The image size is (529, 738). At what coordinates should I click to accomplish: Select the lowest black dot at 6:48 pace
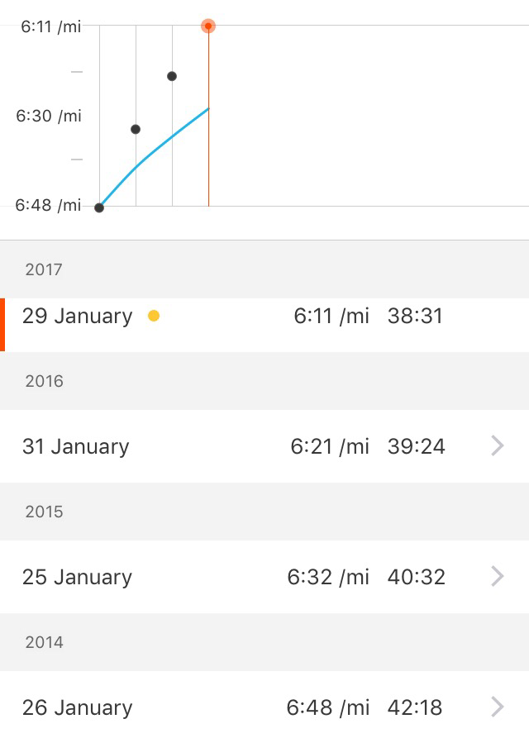(99, 207)
